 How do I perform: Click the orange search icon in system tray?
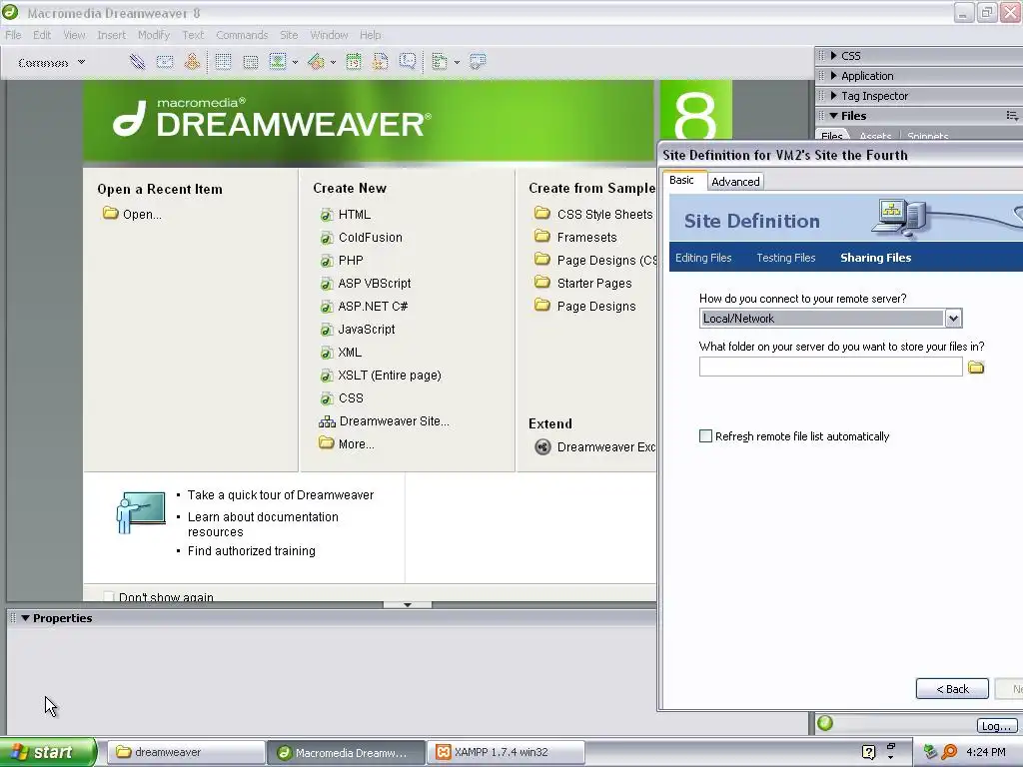(x=949, y=752)
